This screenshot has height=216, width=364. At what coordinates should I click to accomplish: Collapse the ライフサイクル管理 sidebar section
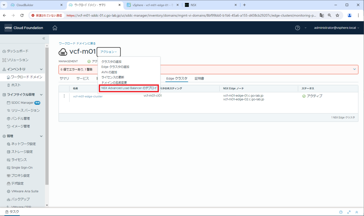pyautogui.click(x=41, y=95)
